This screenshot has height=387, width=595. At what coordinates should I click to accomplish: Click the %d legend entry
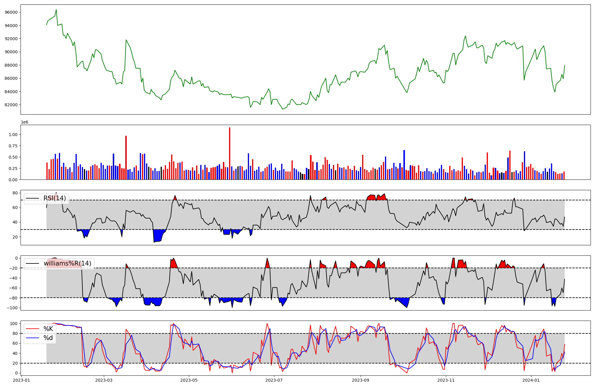click(x=48, y=338)
